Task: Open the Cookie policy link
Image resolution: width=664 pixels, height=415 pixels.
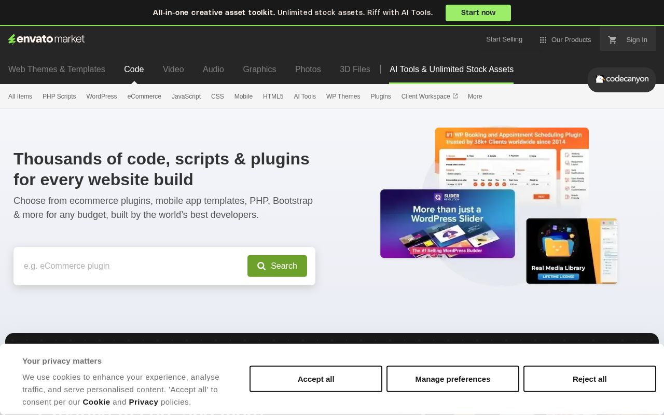Action: pos(96,402)
